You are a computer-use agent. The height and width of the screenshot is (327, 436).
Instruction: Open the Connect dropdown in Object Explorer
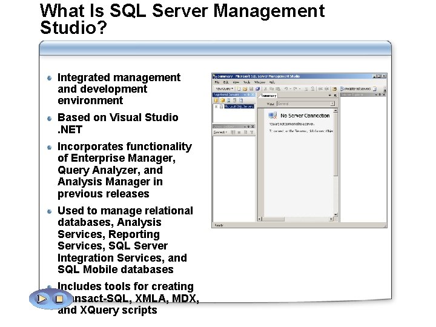click(220, 133)
